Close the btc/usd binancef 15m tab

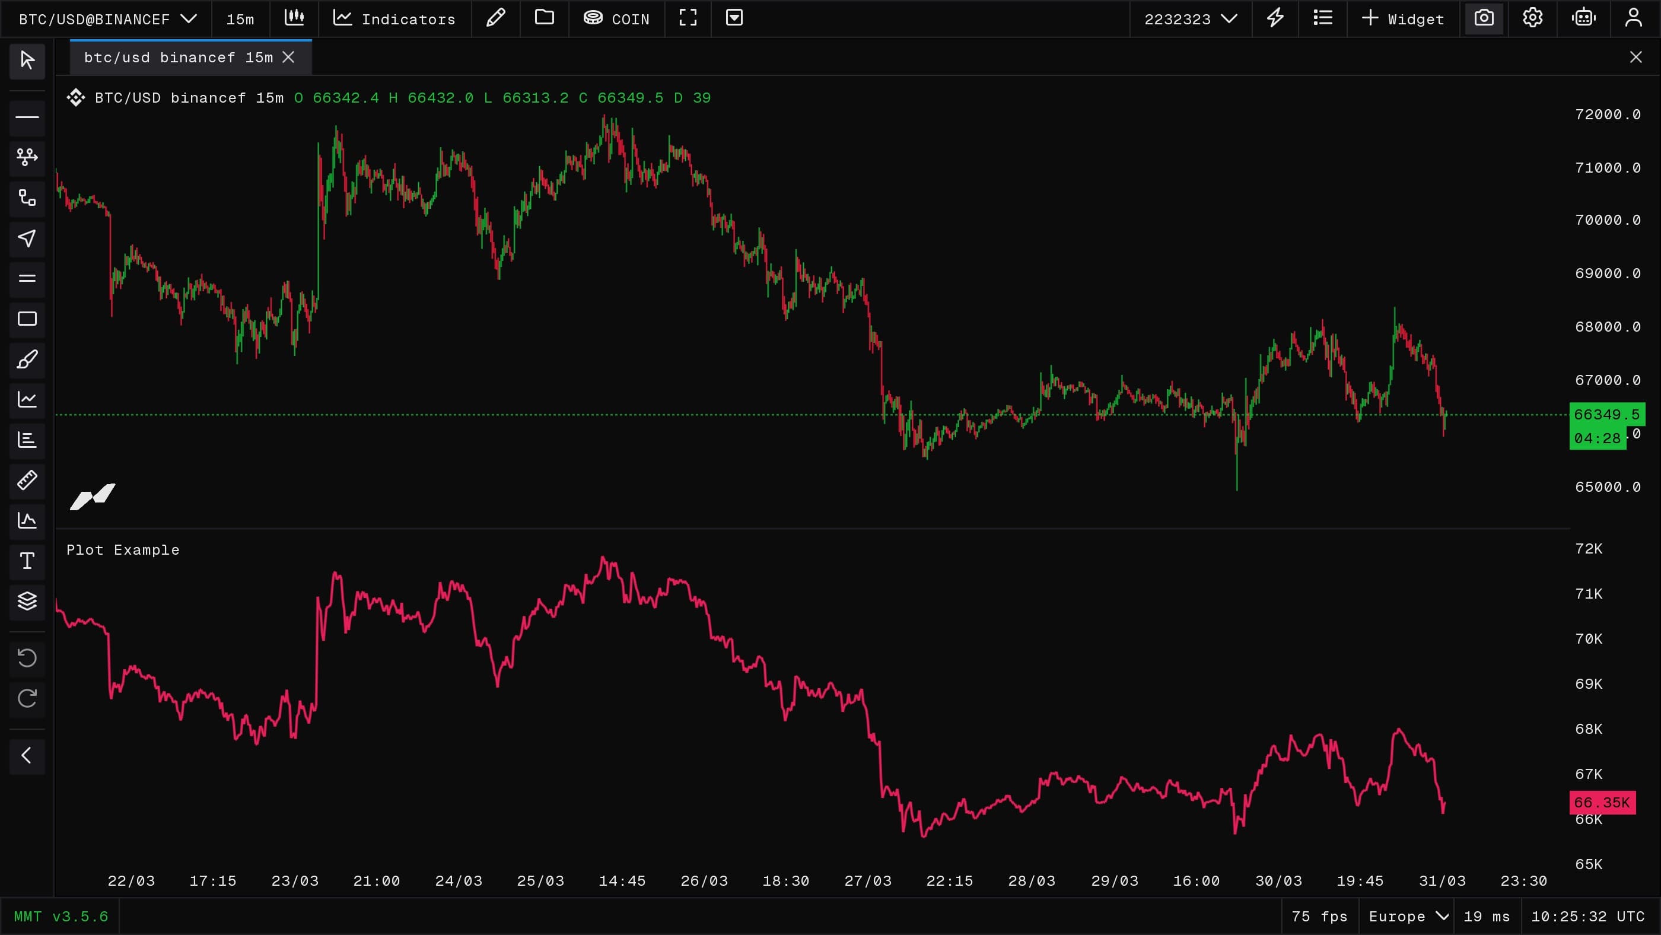pyautogui.click(x=288, y=58)
